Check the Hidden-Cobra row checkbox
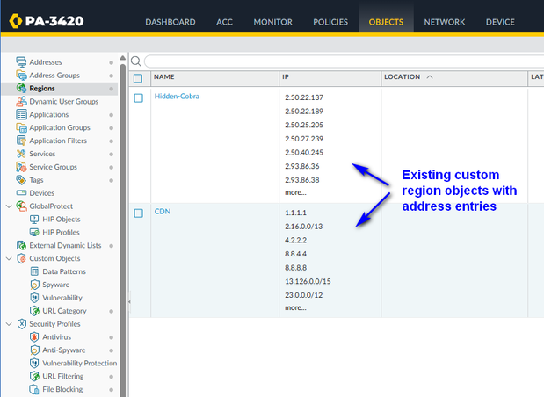The width and height of the screenshot is (544, 397). click(x=138, y=97)
